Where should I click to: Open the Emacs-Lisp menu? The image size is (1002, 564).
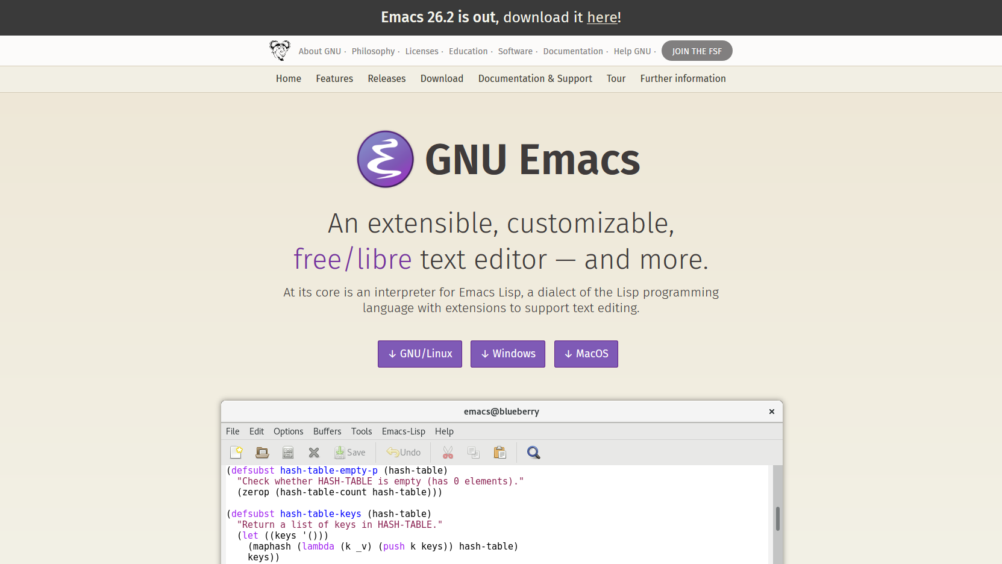[403, 431]
